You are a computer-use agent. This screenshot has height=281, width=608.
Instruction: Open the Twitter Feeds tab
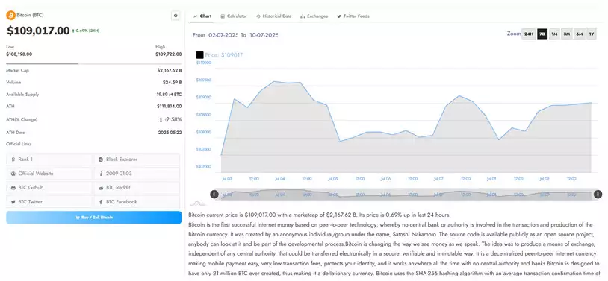click(353, 16)
